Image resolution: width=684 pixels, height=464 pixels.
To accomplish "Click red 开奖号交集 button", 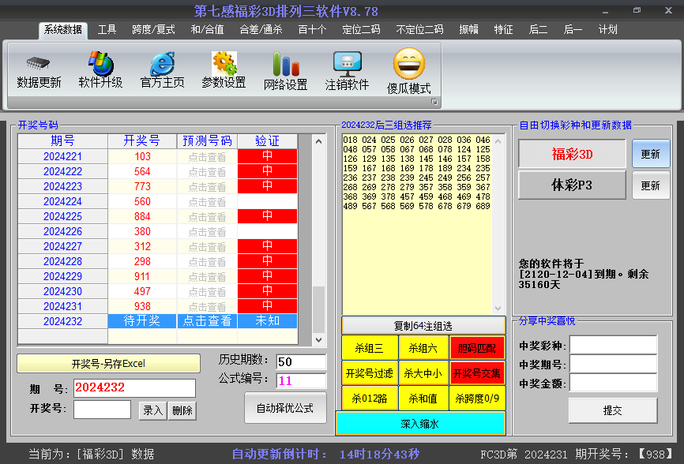I will (x=477, y=373).
